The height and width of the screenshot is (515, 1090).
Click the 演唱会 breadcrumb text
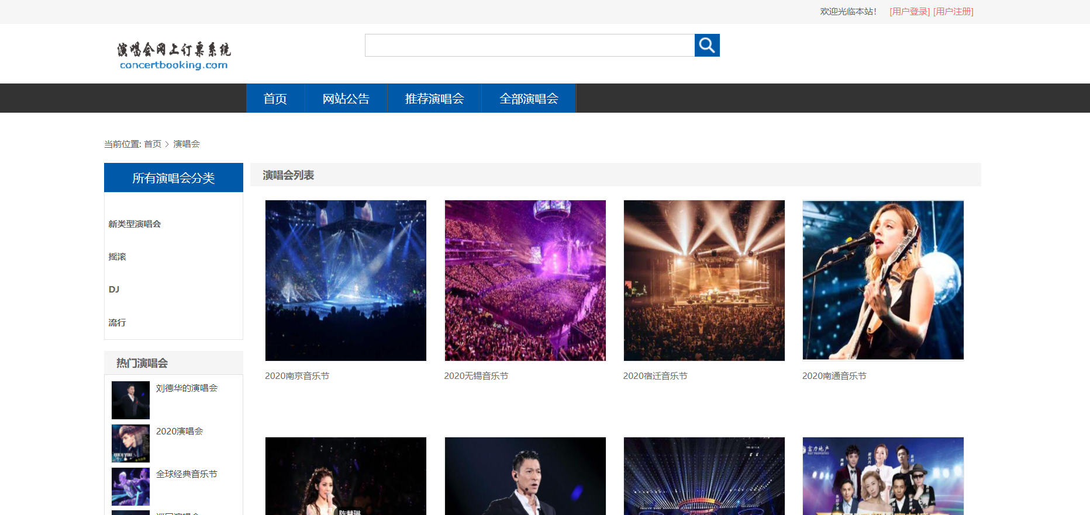point(187,144)
